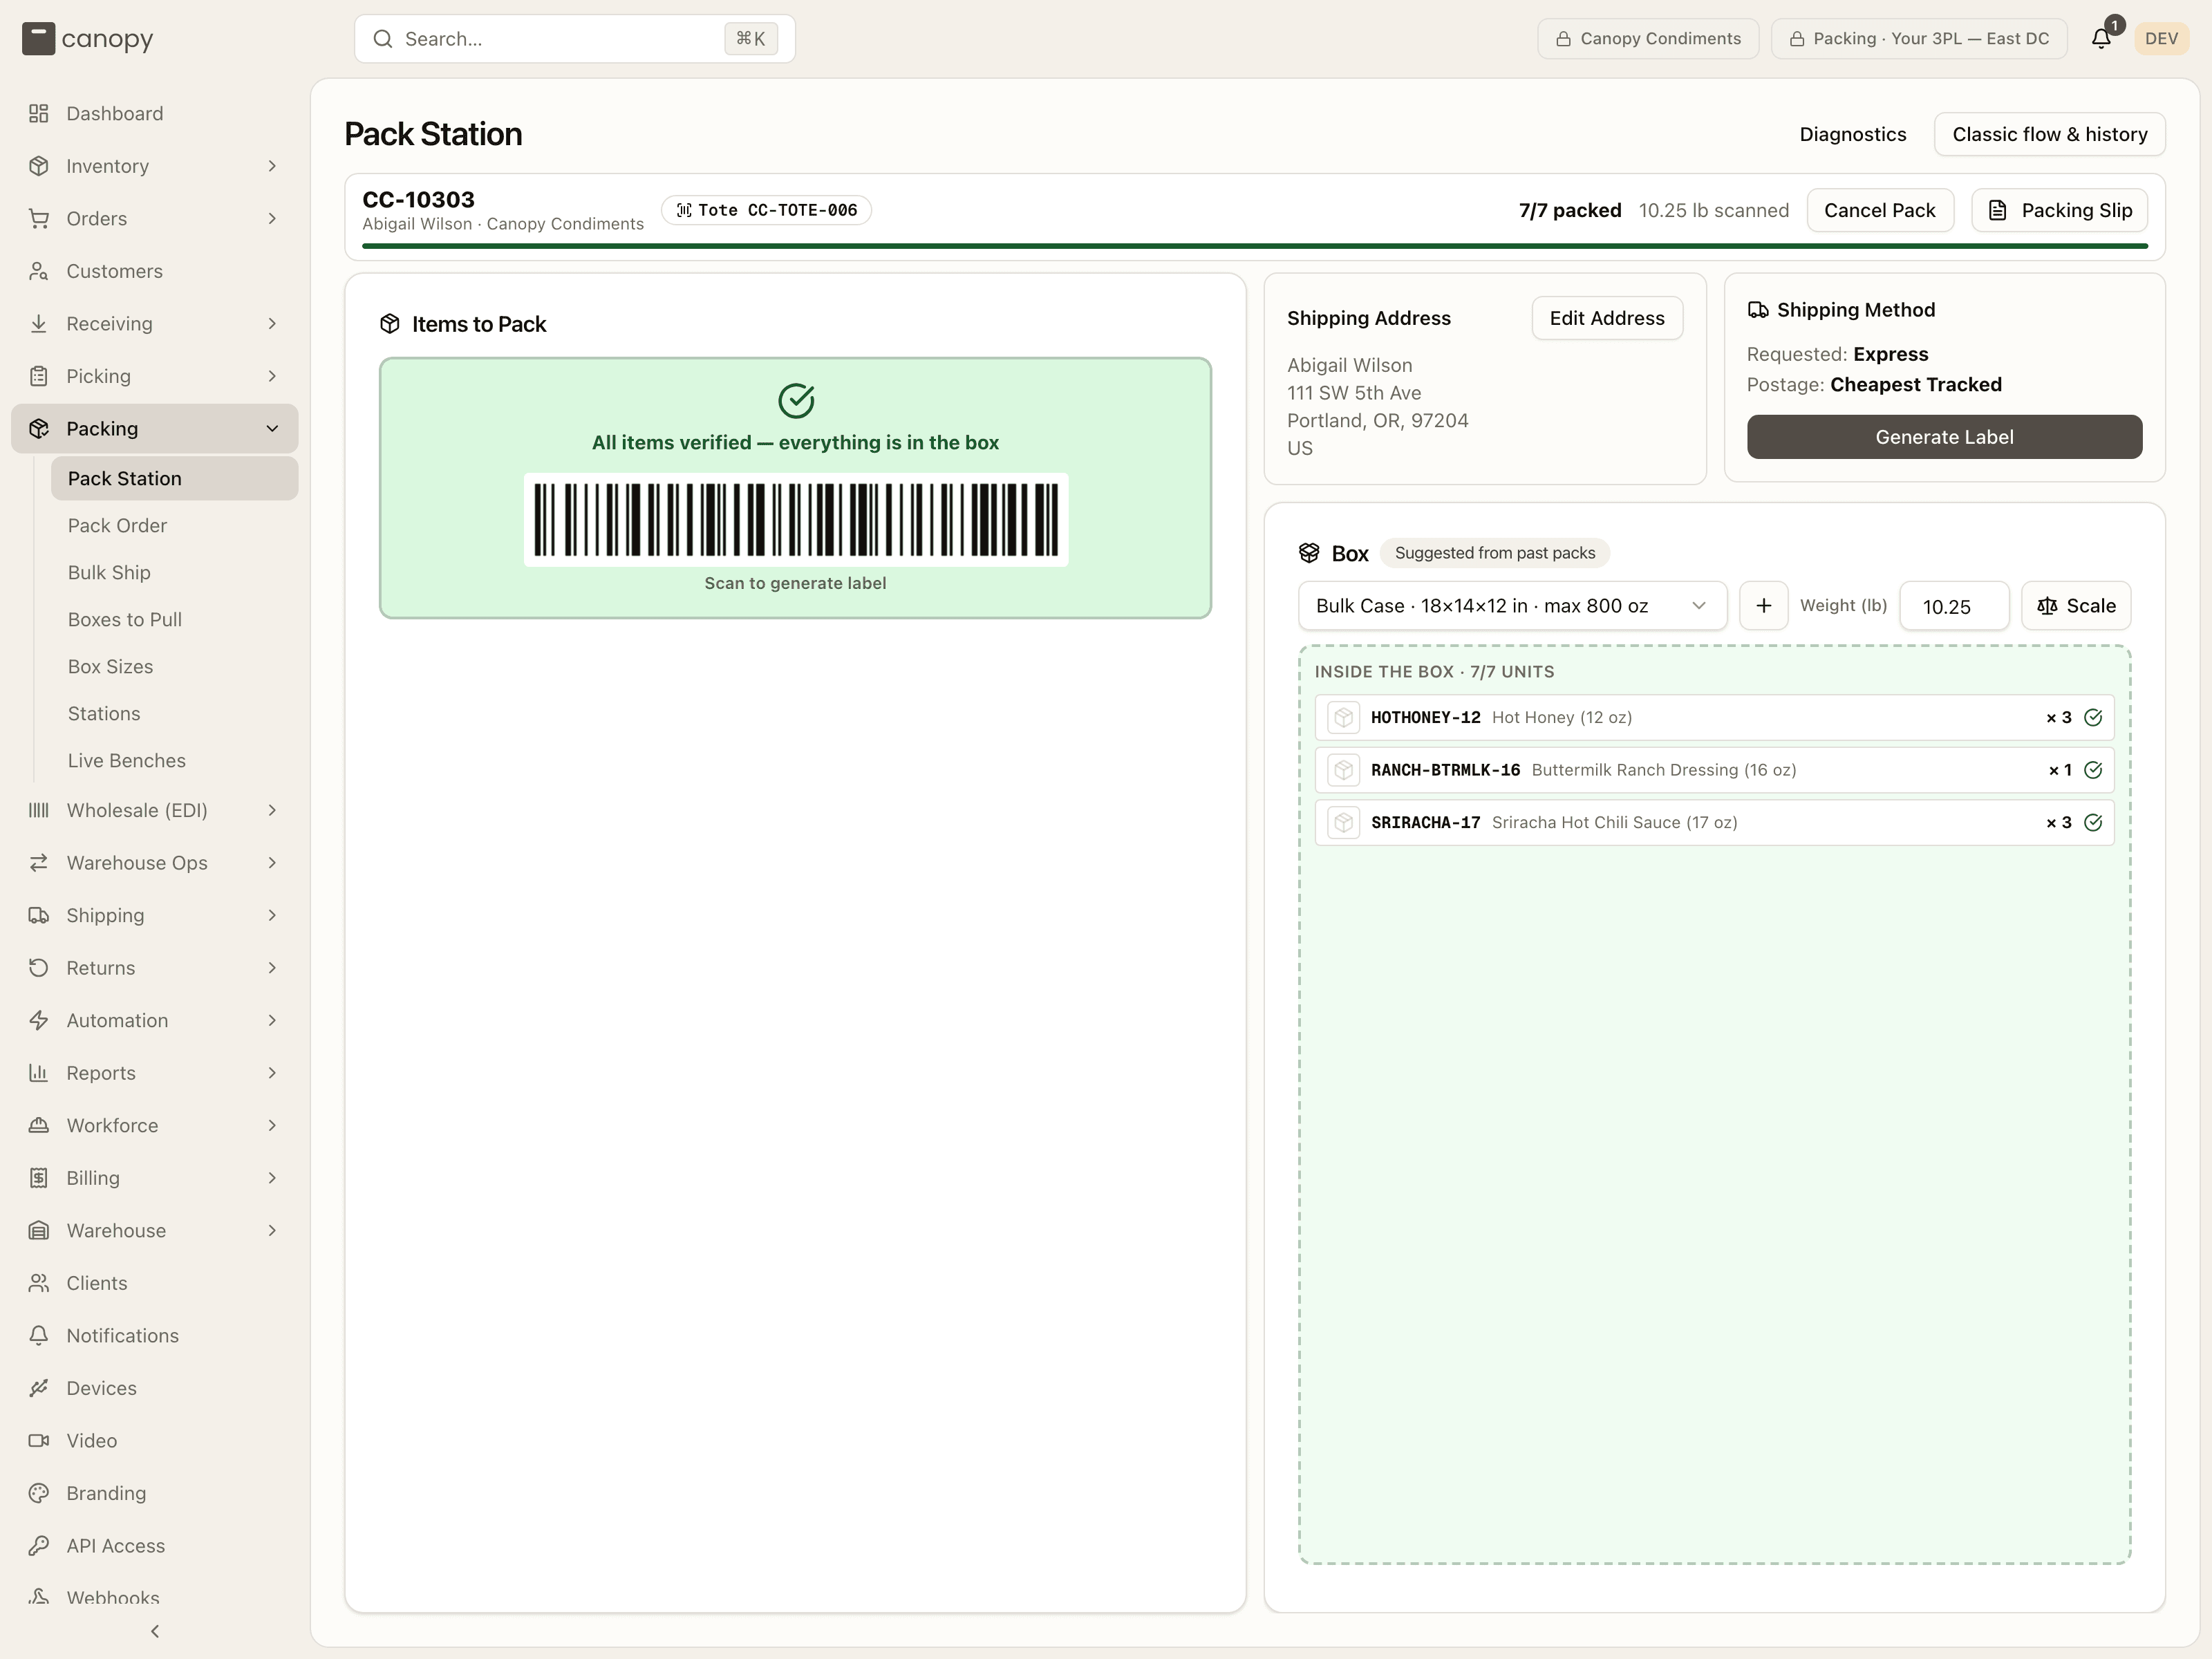This screenshot has width=2212, height=1659.
Task: Click the Canopy Condiments client selector
Action: coord(1648,39)
